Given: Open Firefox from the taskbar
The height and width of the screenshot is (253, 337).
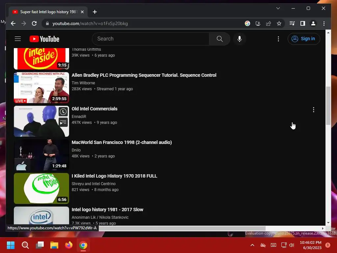Looking at the screenshot, I should (x=69, y=245).
